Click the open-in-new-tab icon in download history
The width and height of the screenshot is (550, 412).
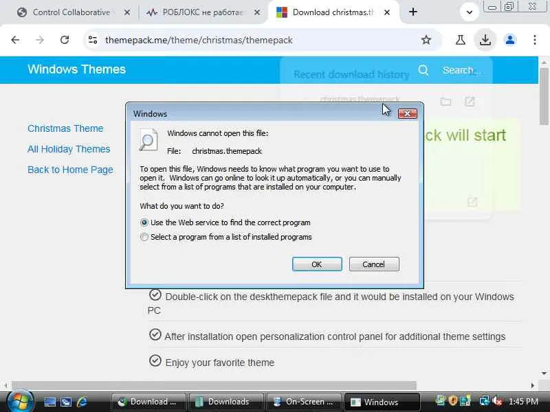(x=470, y=102)
